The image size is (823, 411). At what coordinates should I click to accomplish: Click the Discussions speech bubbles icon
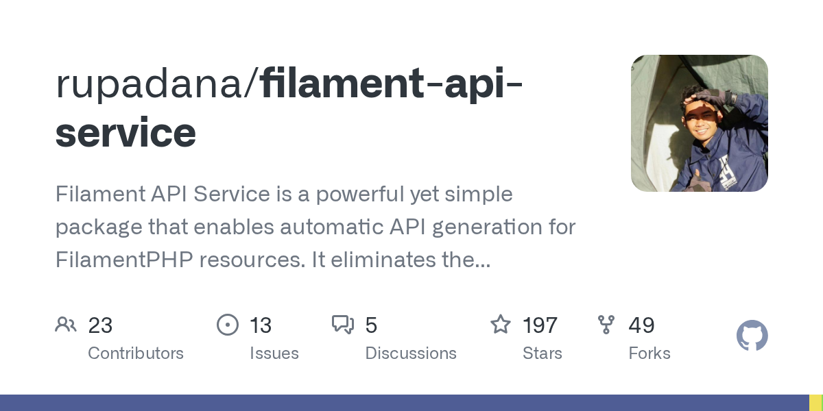(342, 325)
